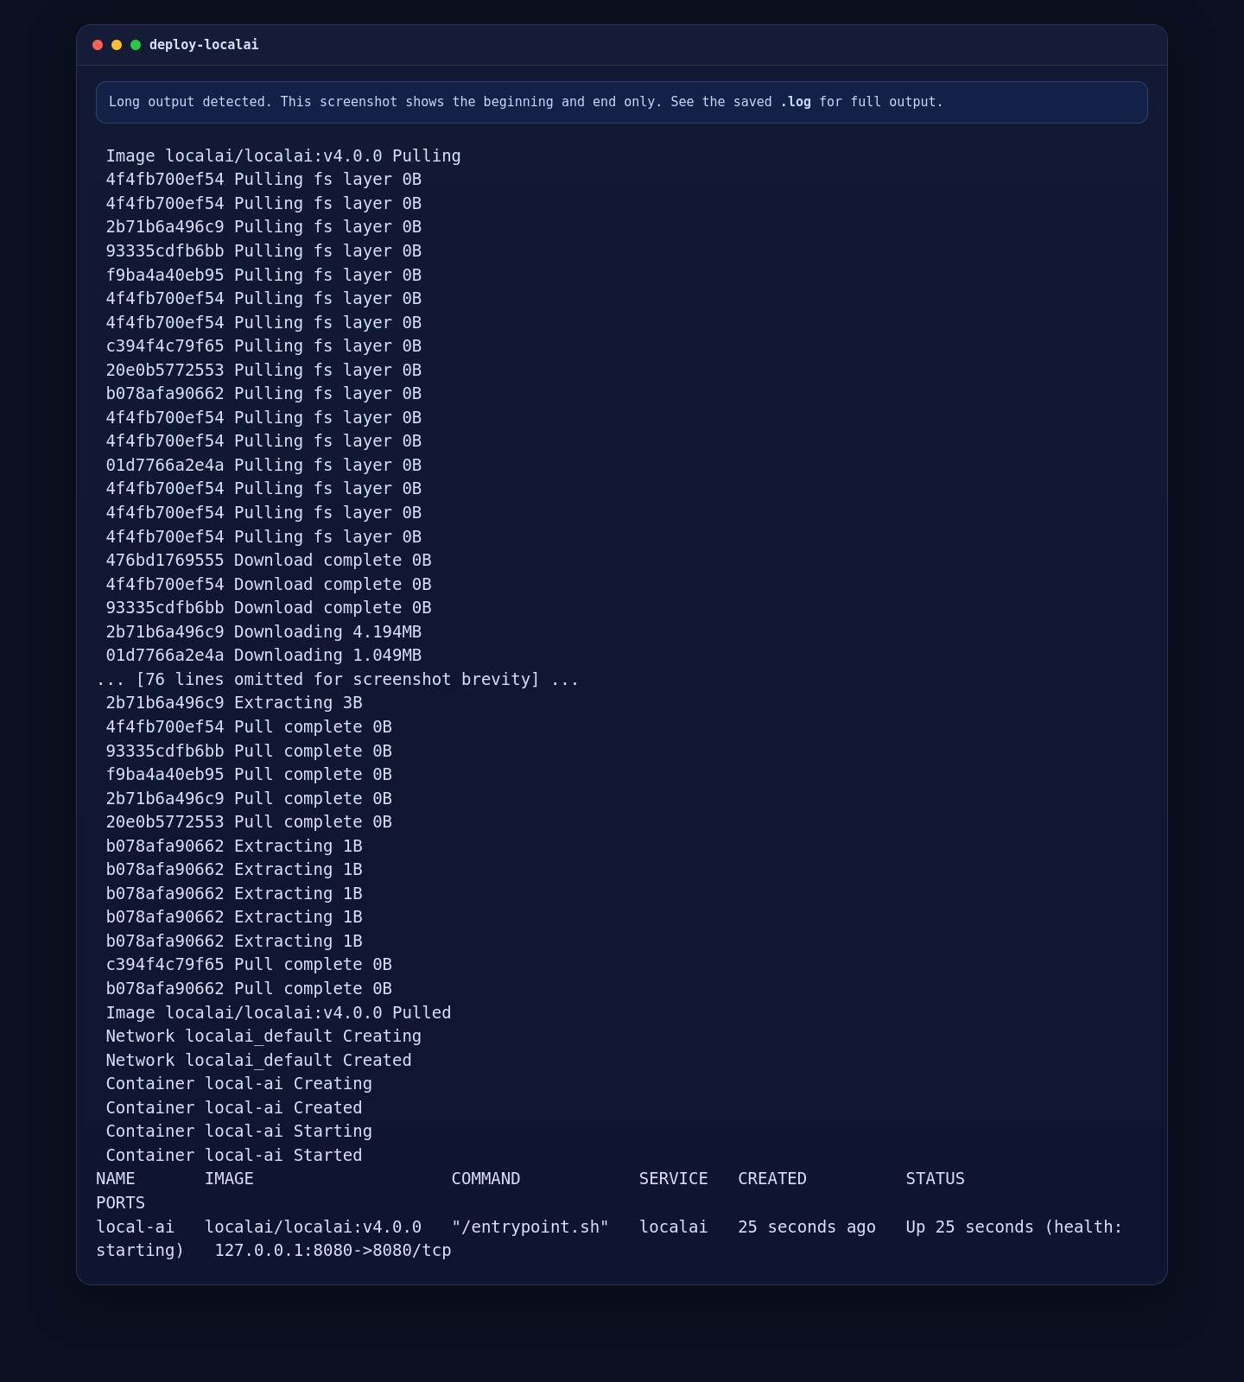Click the deploy-localai window title
1244x1382 pixels.
(x=204, y=45)
